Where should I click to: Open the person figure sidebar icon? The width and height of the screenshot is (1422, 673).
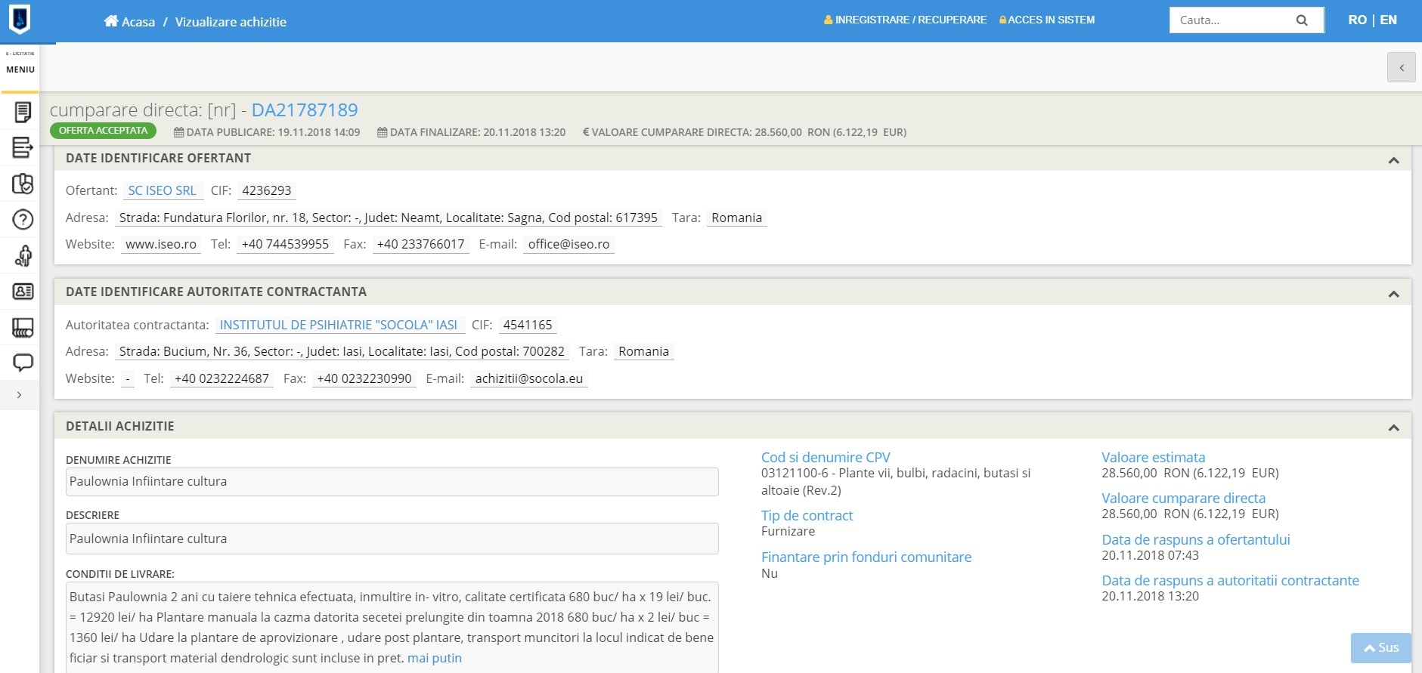coord(23,255)
